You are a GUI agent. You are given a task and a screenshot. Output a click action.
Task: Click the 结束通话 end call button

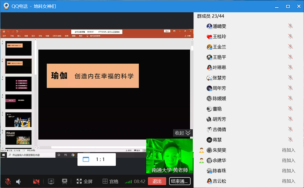click(x=180, y=182)
